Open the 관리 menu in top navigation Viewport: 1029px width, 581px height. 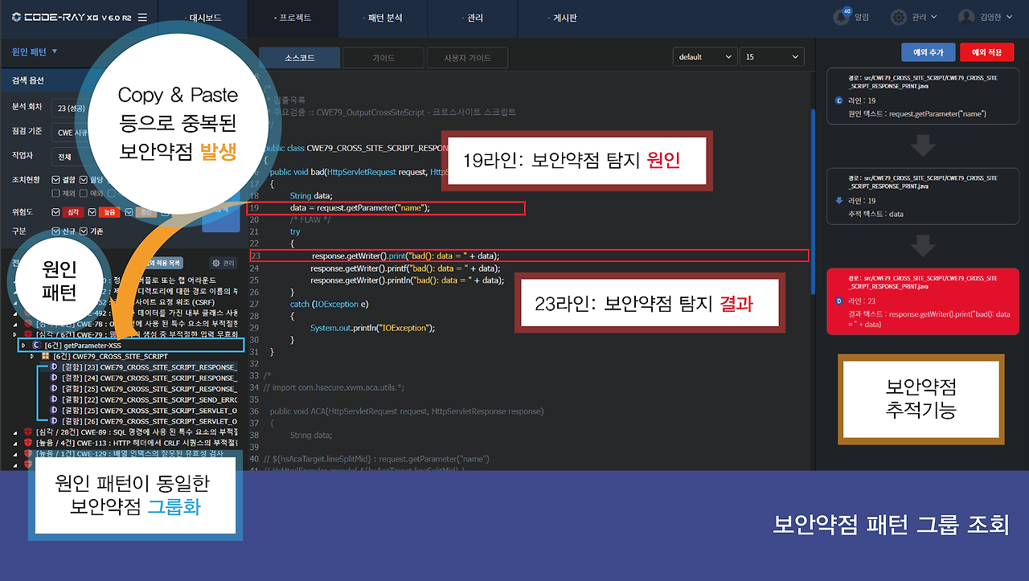coord(474,18)
